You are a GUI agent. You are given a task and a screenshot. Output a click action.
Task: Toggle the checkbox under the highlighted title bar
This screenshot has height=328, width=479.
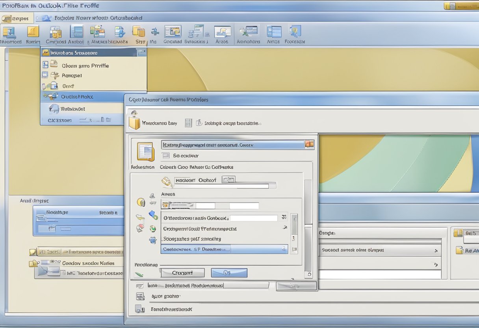tap(166, 155)
